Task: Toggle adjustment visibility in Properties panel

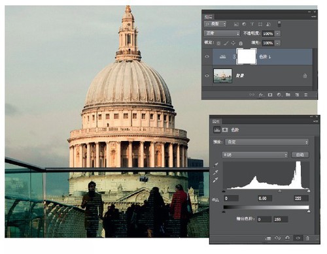Action: coord(298,238)
